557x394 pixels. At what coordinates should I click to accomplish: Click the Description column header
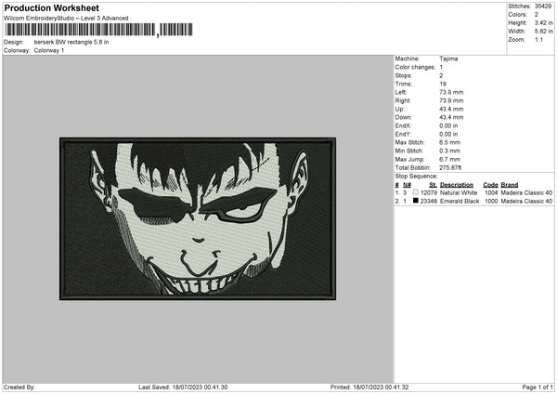pyautogui.click(x=457, y=185)
